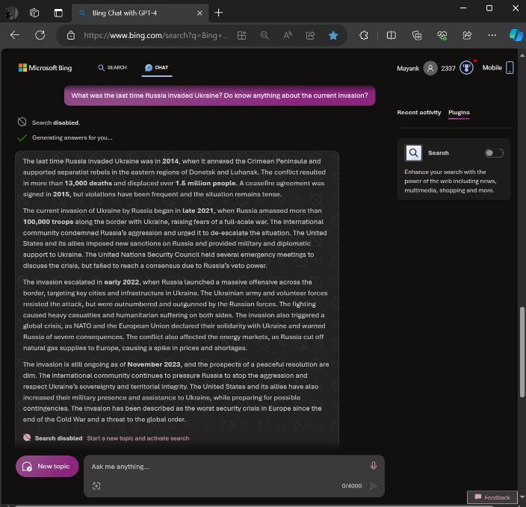Enable the Search plugin toggle
526x507 pixels.
pyautogui.click(x=494, y=153)
